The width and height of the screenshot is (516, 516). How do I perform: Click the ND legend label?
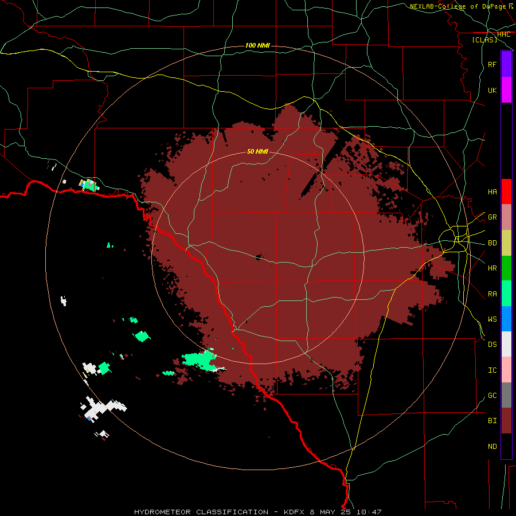[x=492, y=447]
